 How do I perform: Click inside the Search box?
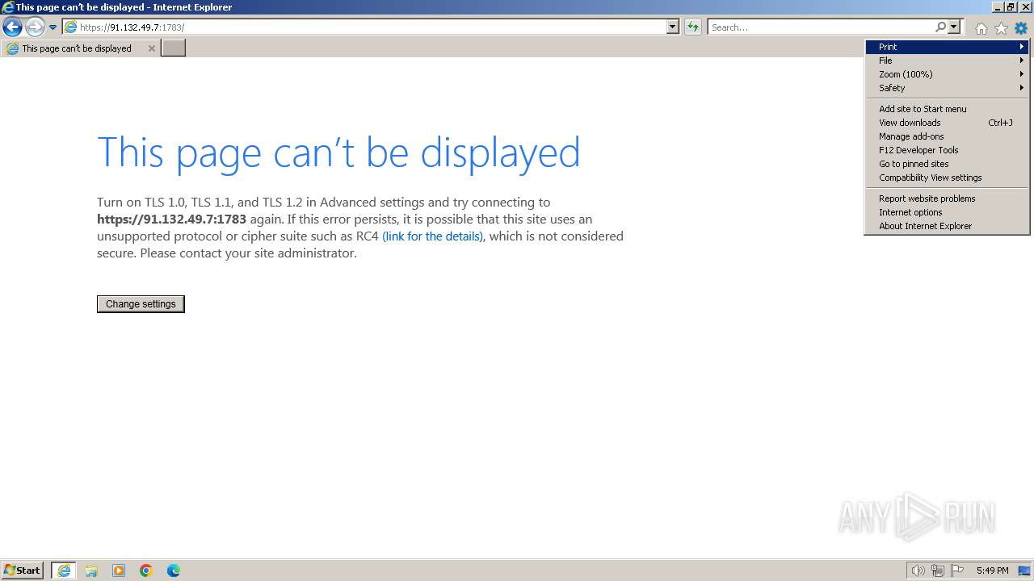(x=821, y=27)
